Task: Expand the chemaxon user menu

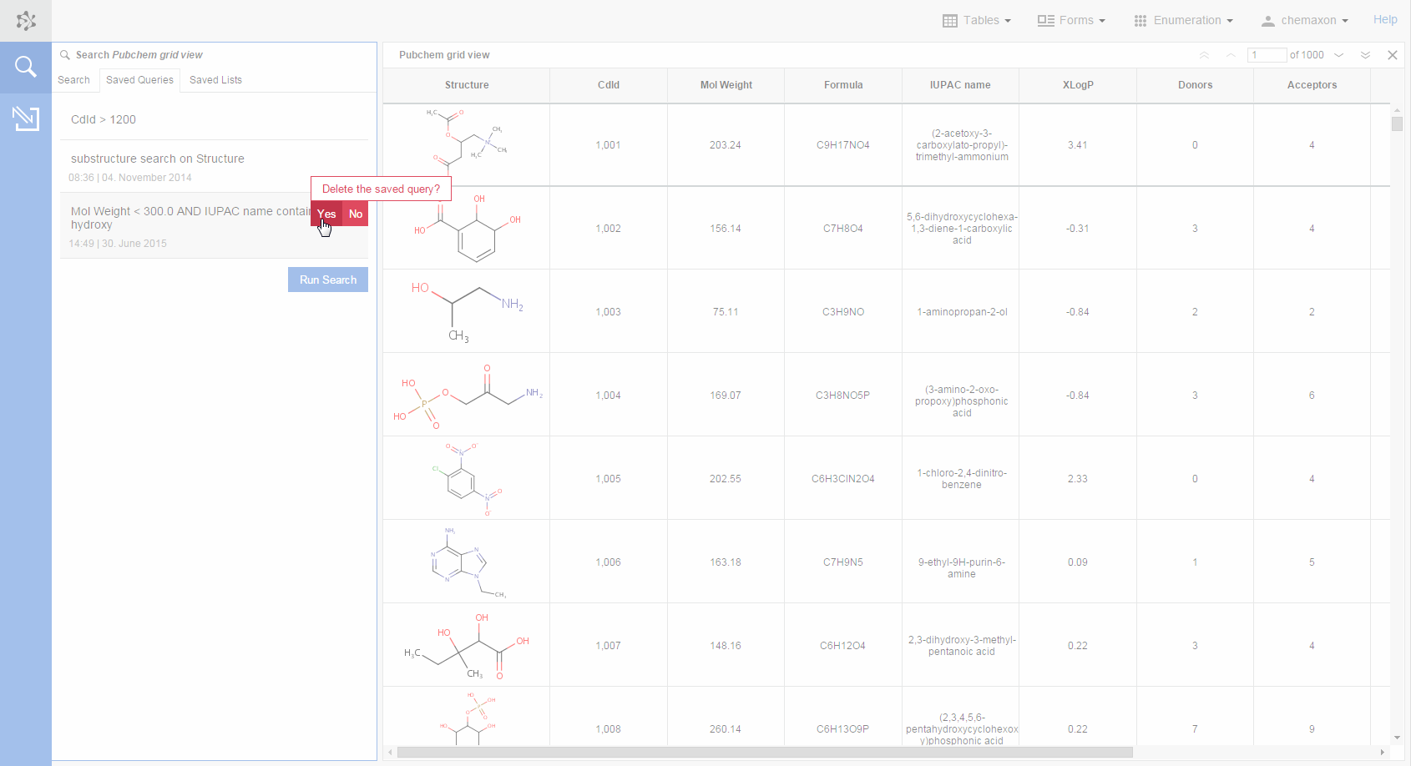Action: [x=1305, y=20]
